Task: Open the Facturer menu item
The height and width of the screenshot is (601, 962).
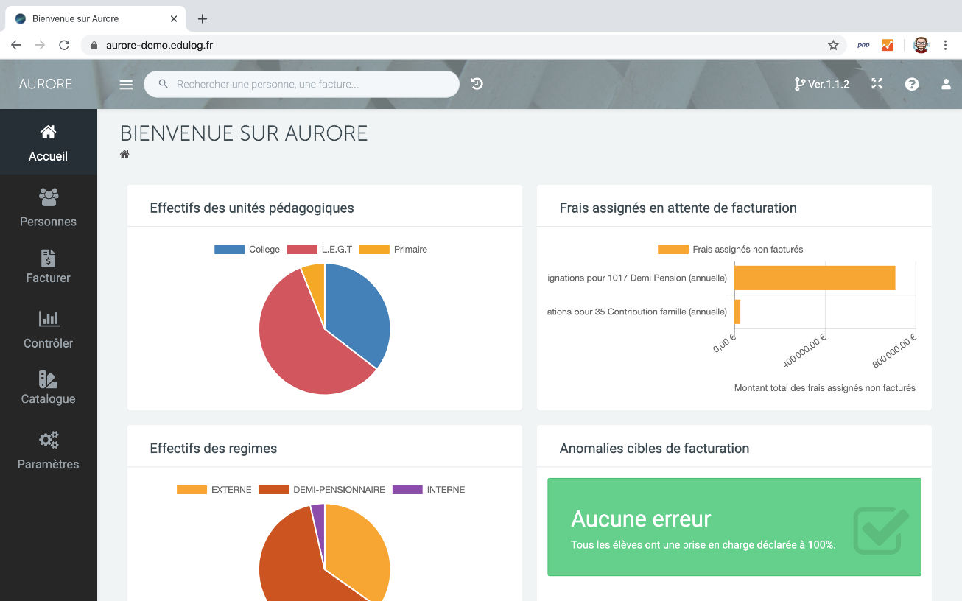Action: (x=48, y=267)
